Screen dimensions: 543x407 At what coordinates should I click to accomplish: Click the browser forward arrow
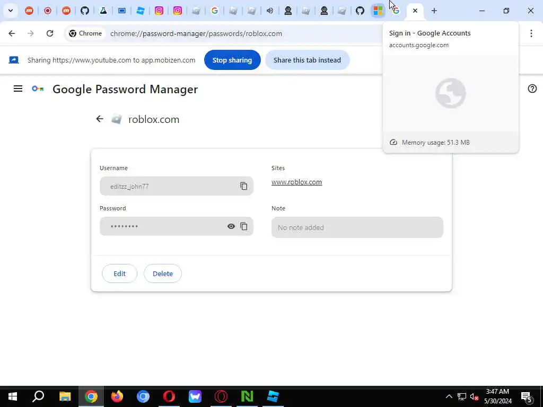[30, 33]
